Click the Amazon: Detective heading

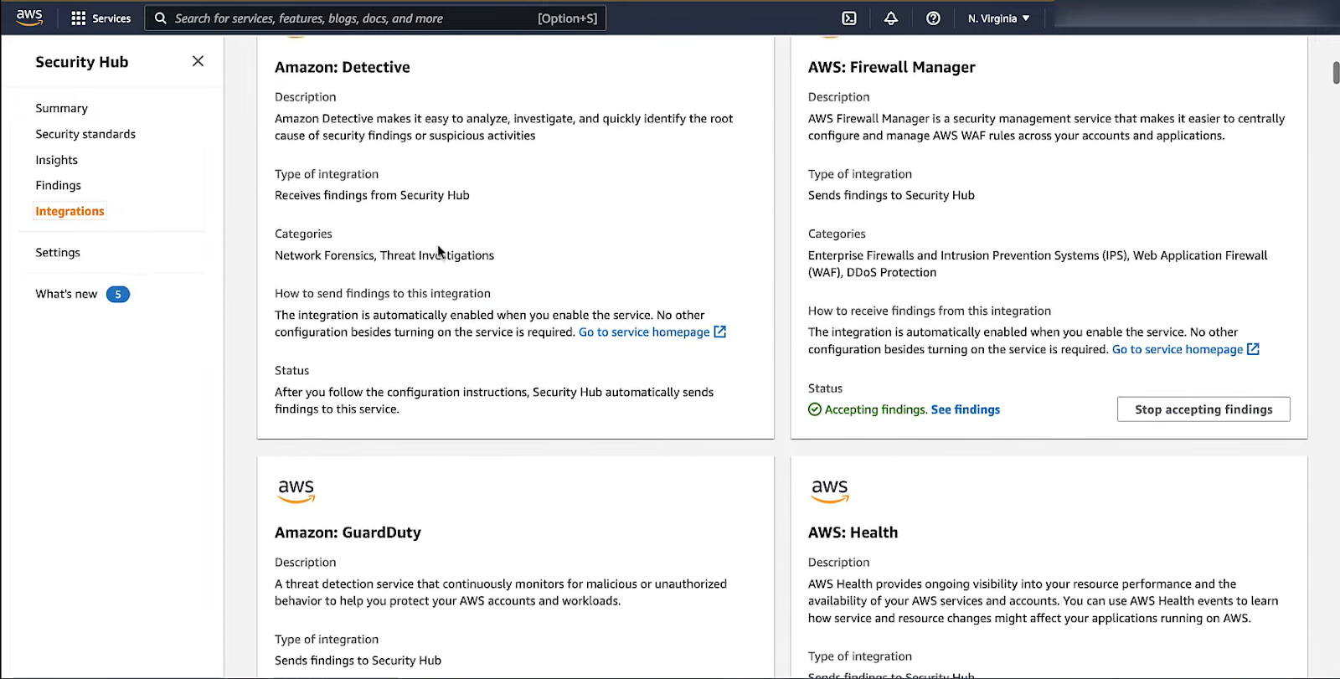[343, 67]
